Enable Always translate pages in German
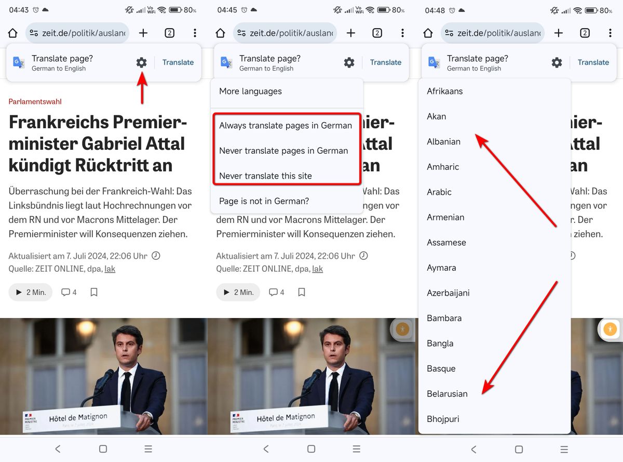Image resolution: width=623 pixels, height=462 pixels. point(286,125)
